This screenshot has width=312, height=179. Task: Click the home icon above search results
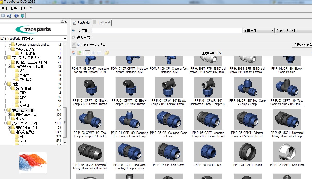(x=74, y=53)
